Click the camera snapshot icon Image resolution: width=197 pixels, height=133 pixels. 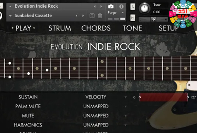point(111,6)
